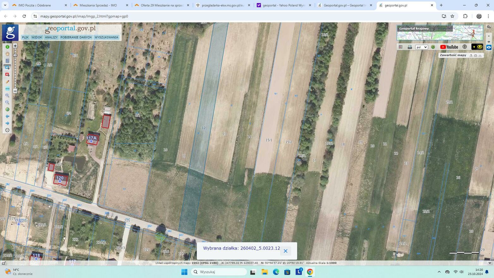
Task: Click the Wybrana działka 260402_5.0023.12 text
Action: [241, 248]
